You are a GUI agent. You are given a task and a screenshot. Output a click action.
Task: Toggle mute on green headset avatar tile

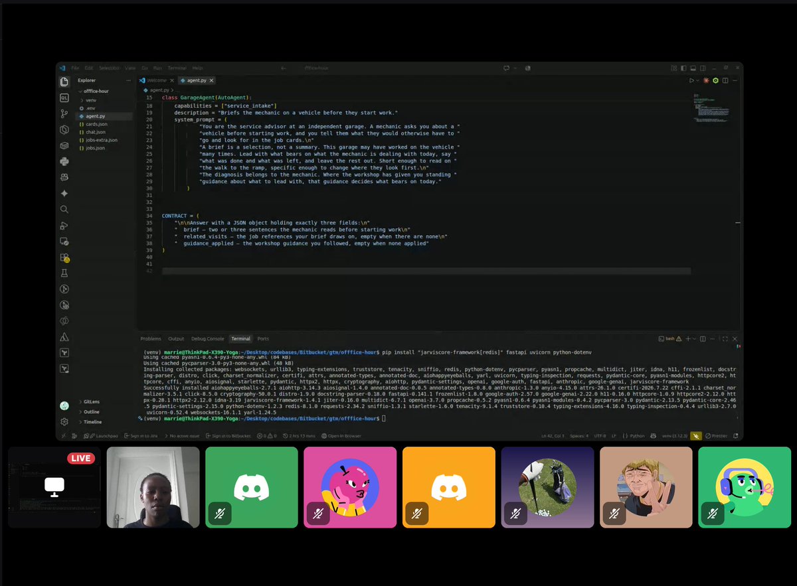(x=713, y=513)
